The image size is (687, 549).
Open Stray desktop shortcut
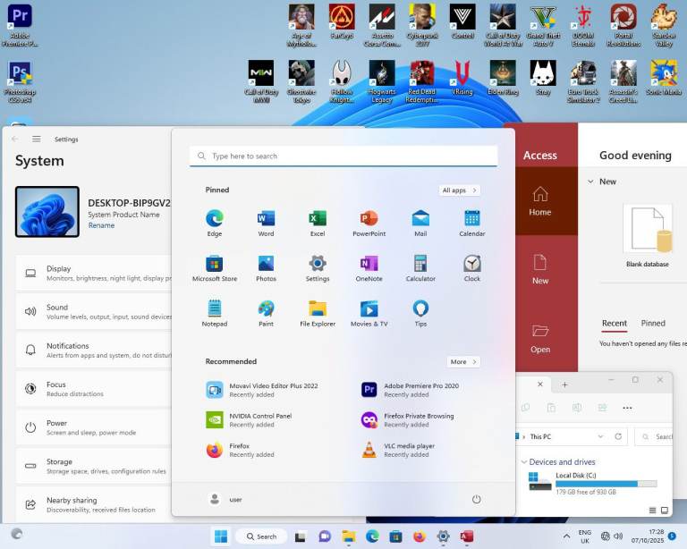click(x=543, y=73)
